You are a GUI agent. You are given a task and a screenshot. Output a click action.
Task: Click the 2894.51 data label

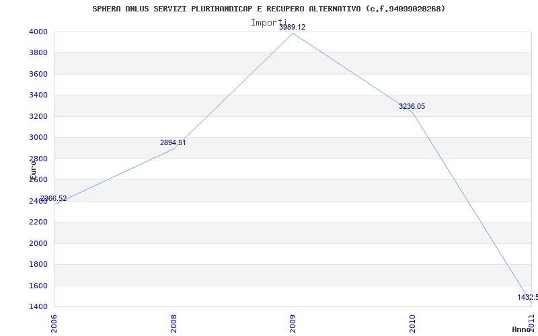coord(173,143)
